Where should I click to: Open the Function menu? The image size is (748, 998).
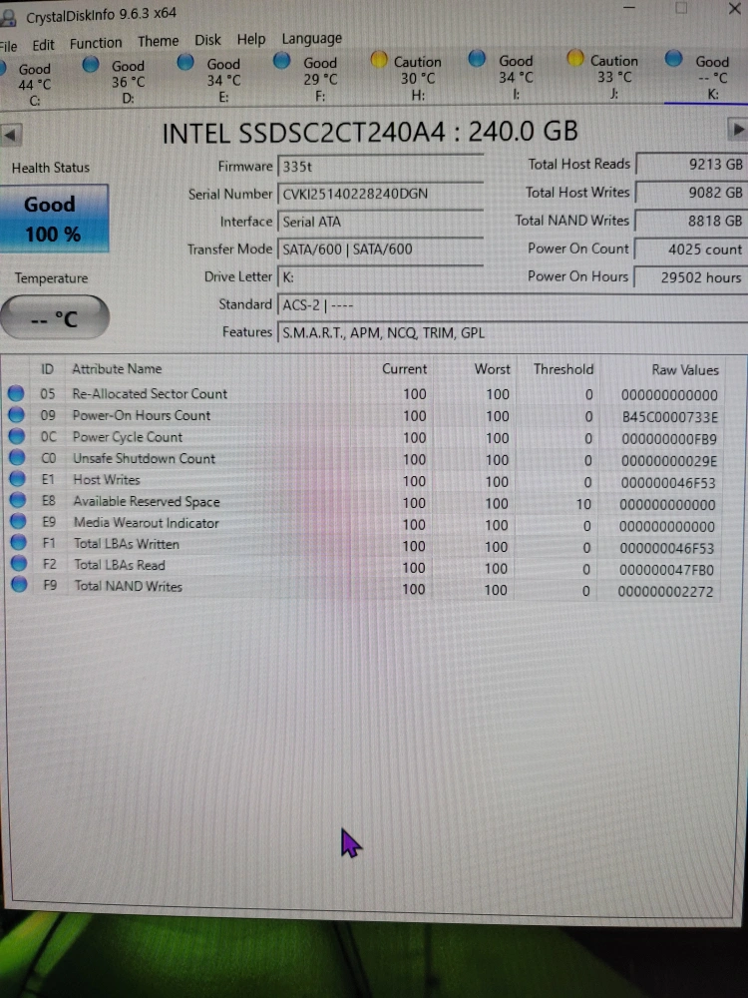96,43
